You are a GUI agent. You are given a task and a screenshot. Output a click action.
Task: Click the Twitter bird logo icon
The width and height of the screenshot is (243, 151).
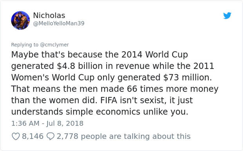pyautogui.click(x=227, y=16)
